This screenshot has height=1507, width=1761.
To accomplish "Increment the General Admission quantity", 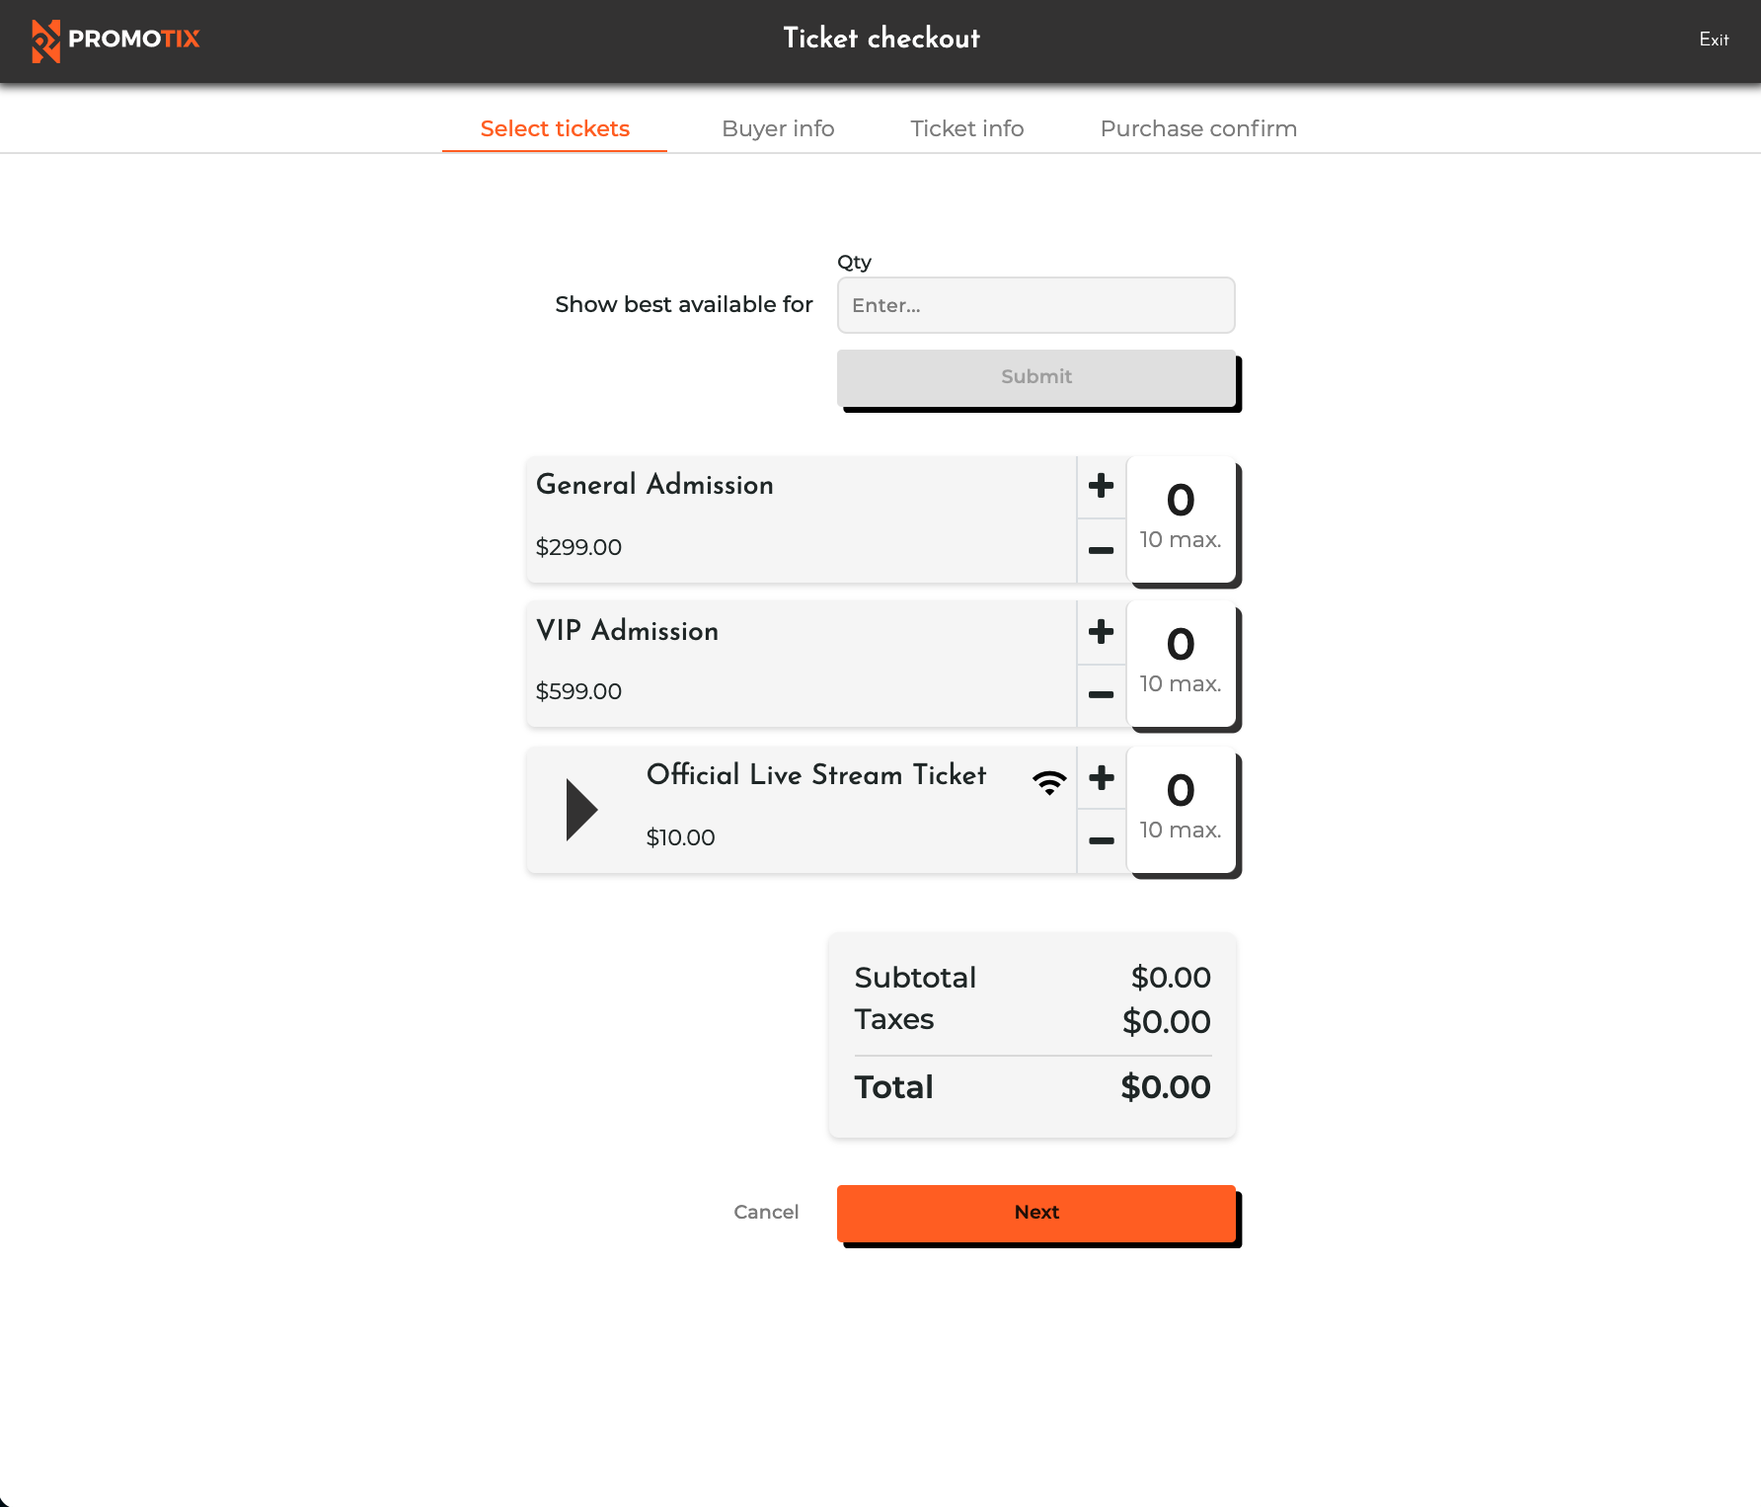I will [1100, 485].
